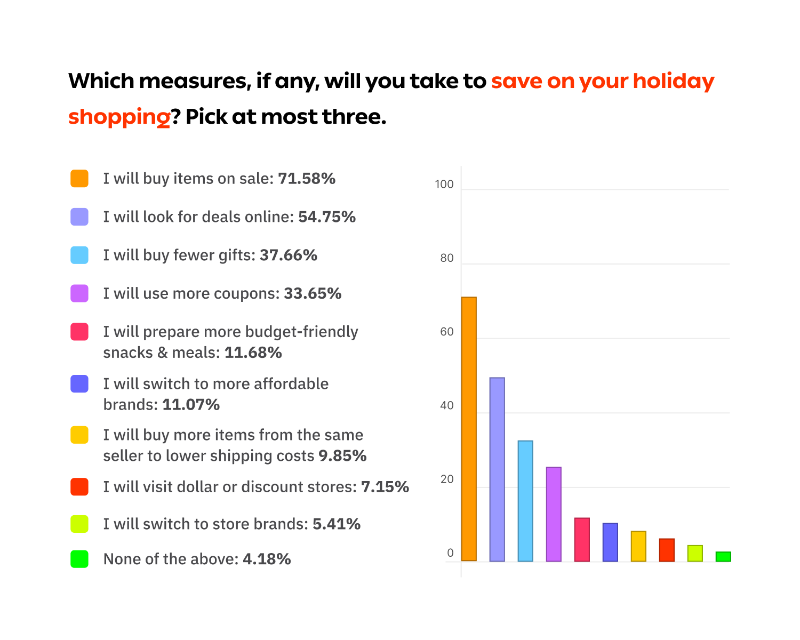Select the lime store brands legend swatch
This screenshot has width=800, height=640.
pyautogui.click(x=79, y=524)
